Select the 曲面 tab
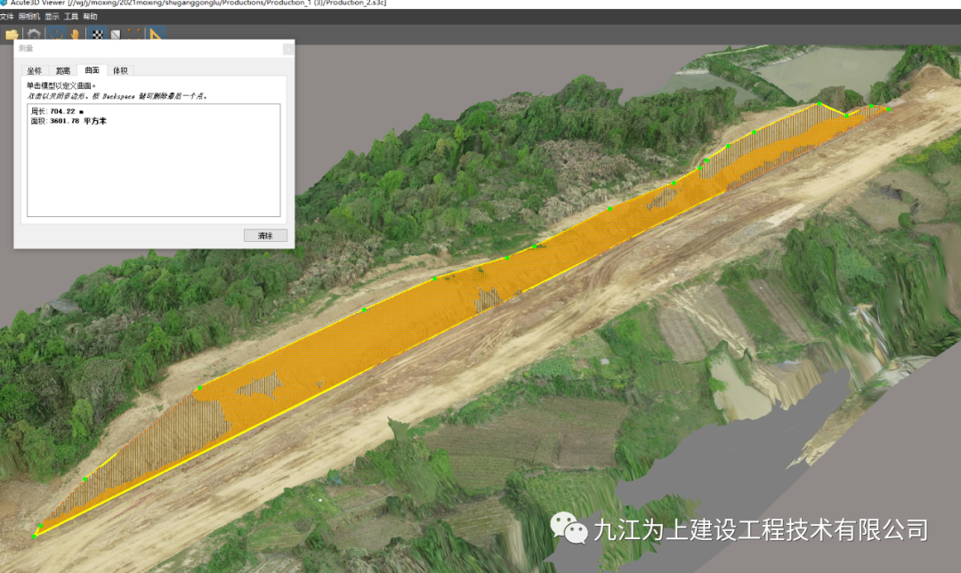Viewport: 961px width, 573px height. (92, 70)
